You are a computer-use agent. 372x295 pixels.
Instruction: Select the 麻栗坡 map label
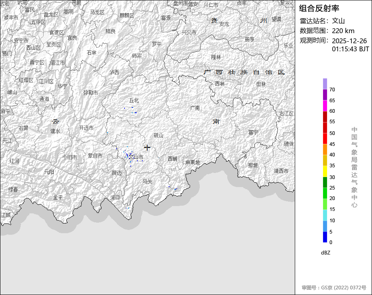(192, 162)
